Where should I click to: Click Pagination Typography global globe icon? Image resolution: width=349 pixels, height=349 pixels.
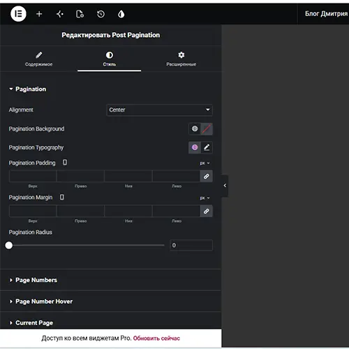tap(195, 147)
